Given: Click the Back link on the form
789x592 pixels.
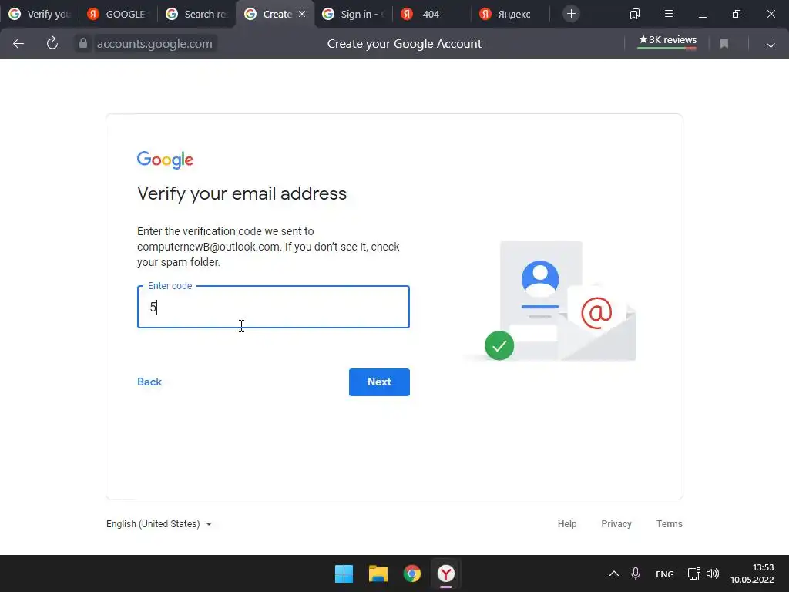Looking at the screenshot, I should [x=149, y=382].
